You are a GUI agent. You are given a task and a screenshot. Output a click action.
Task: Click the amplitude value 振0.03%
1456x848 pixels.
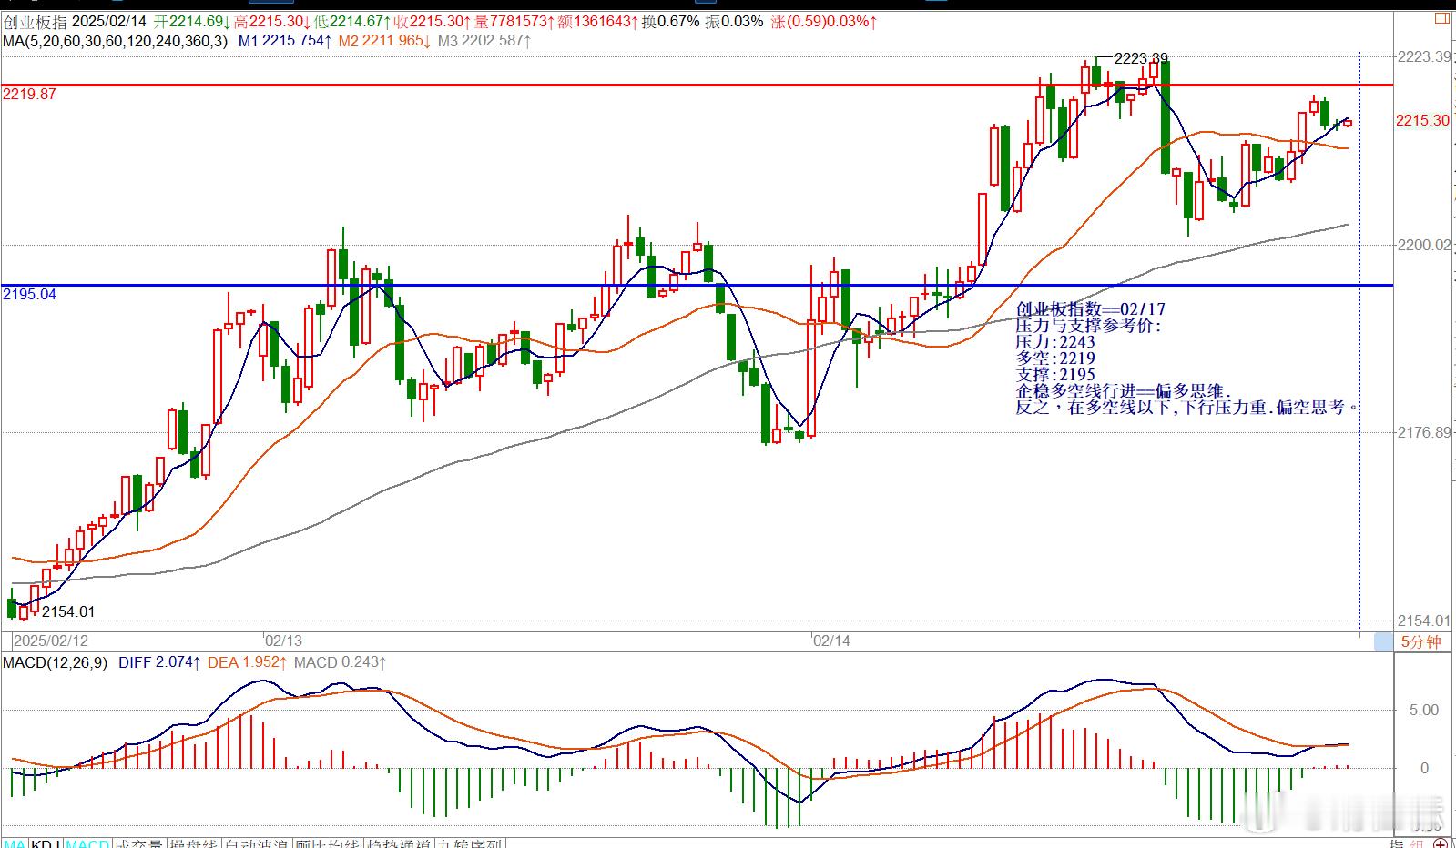tap(734, 21)
